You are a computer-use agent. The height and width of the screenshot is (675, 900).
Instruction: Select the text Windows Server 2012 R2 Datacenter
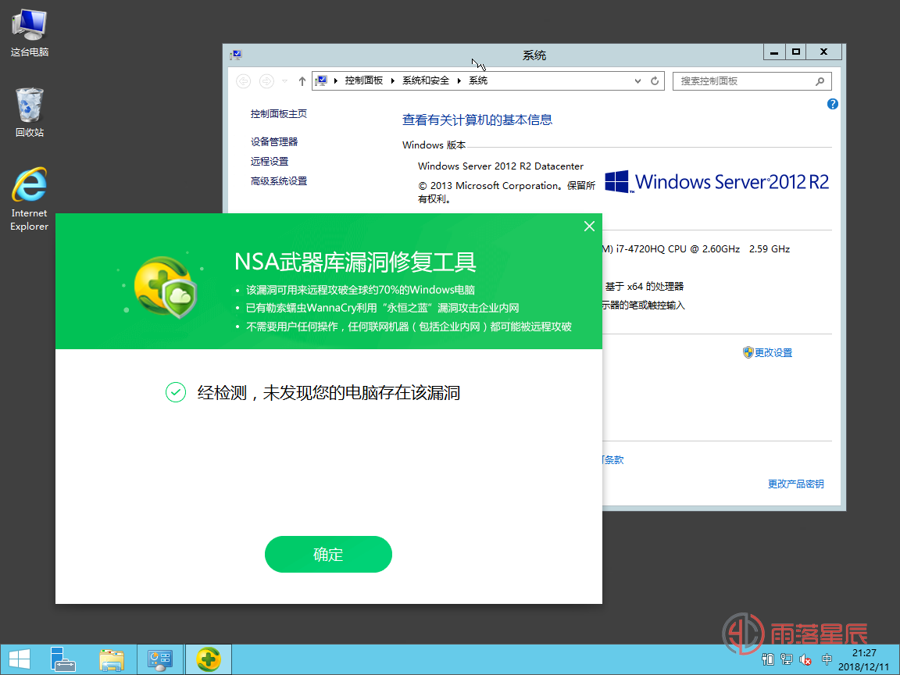pyautogui.click(x=501, y=166)
